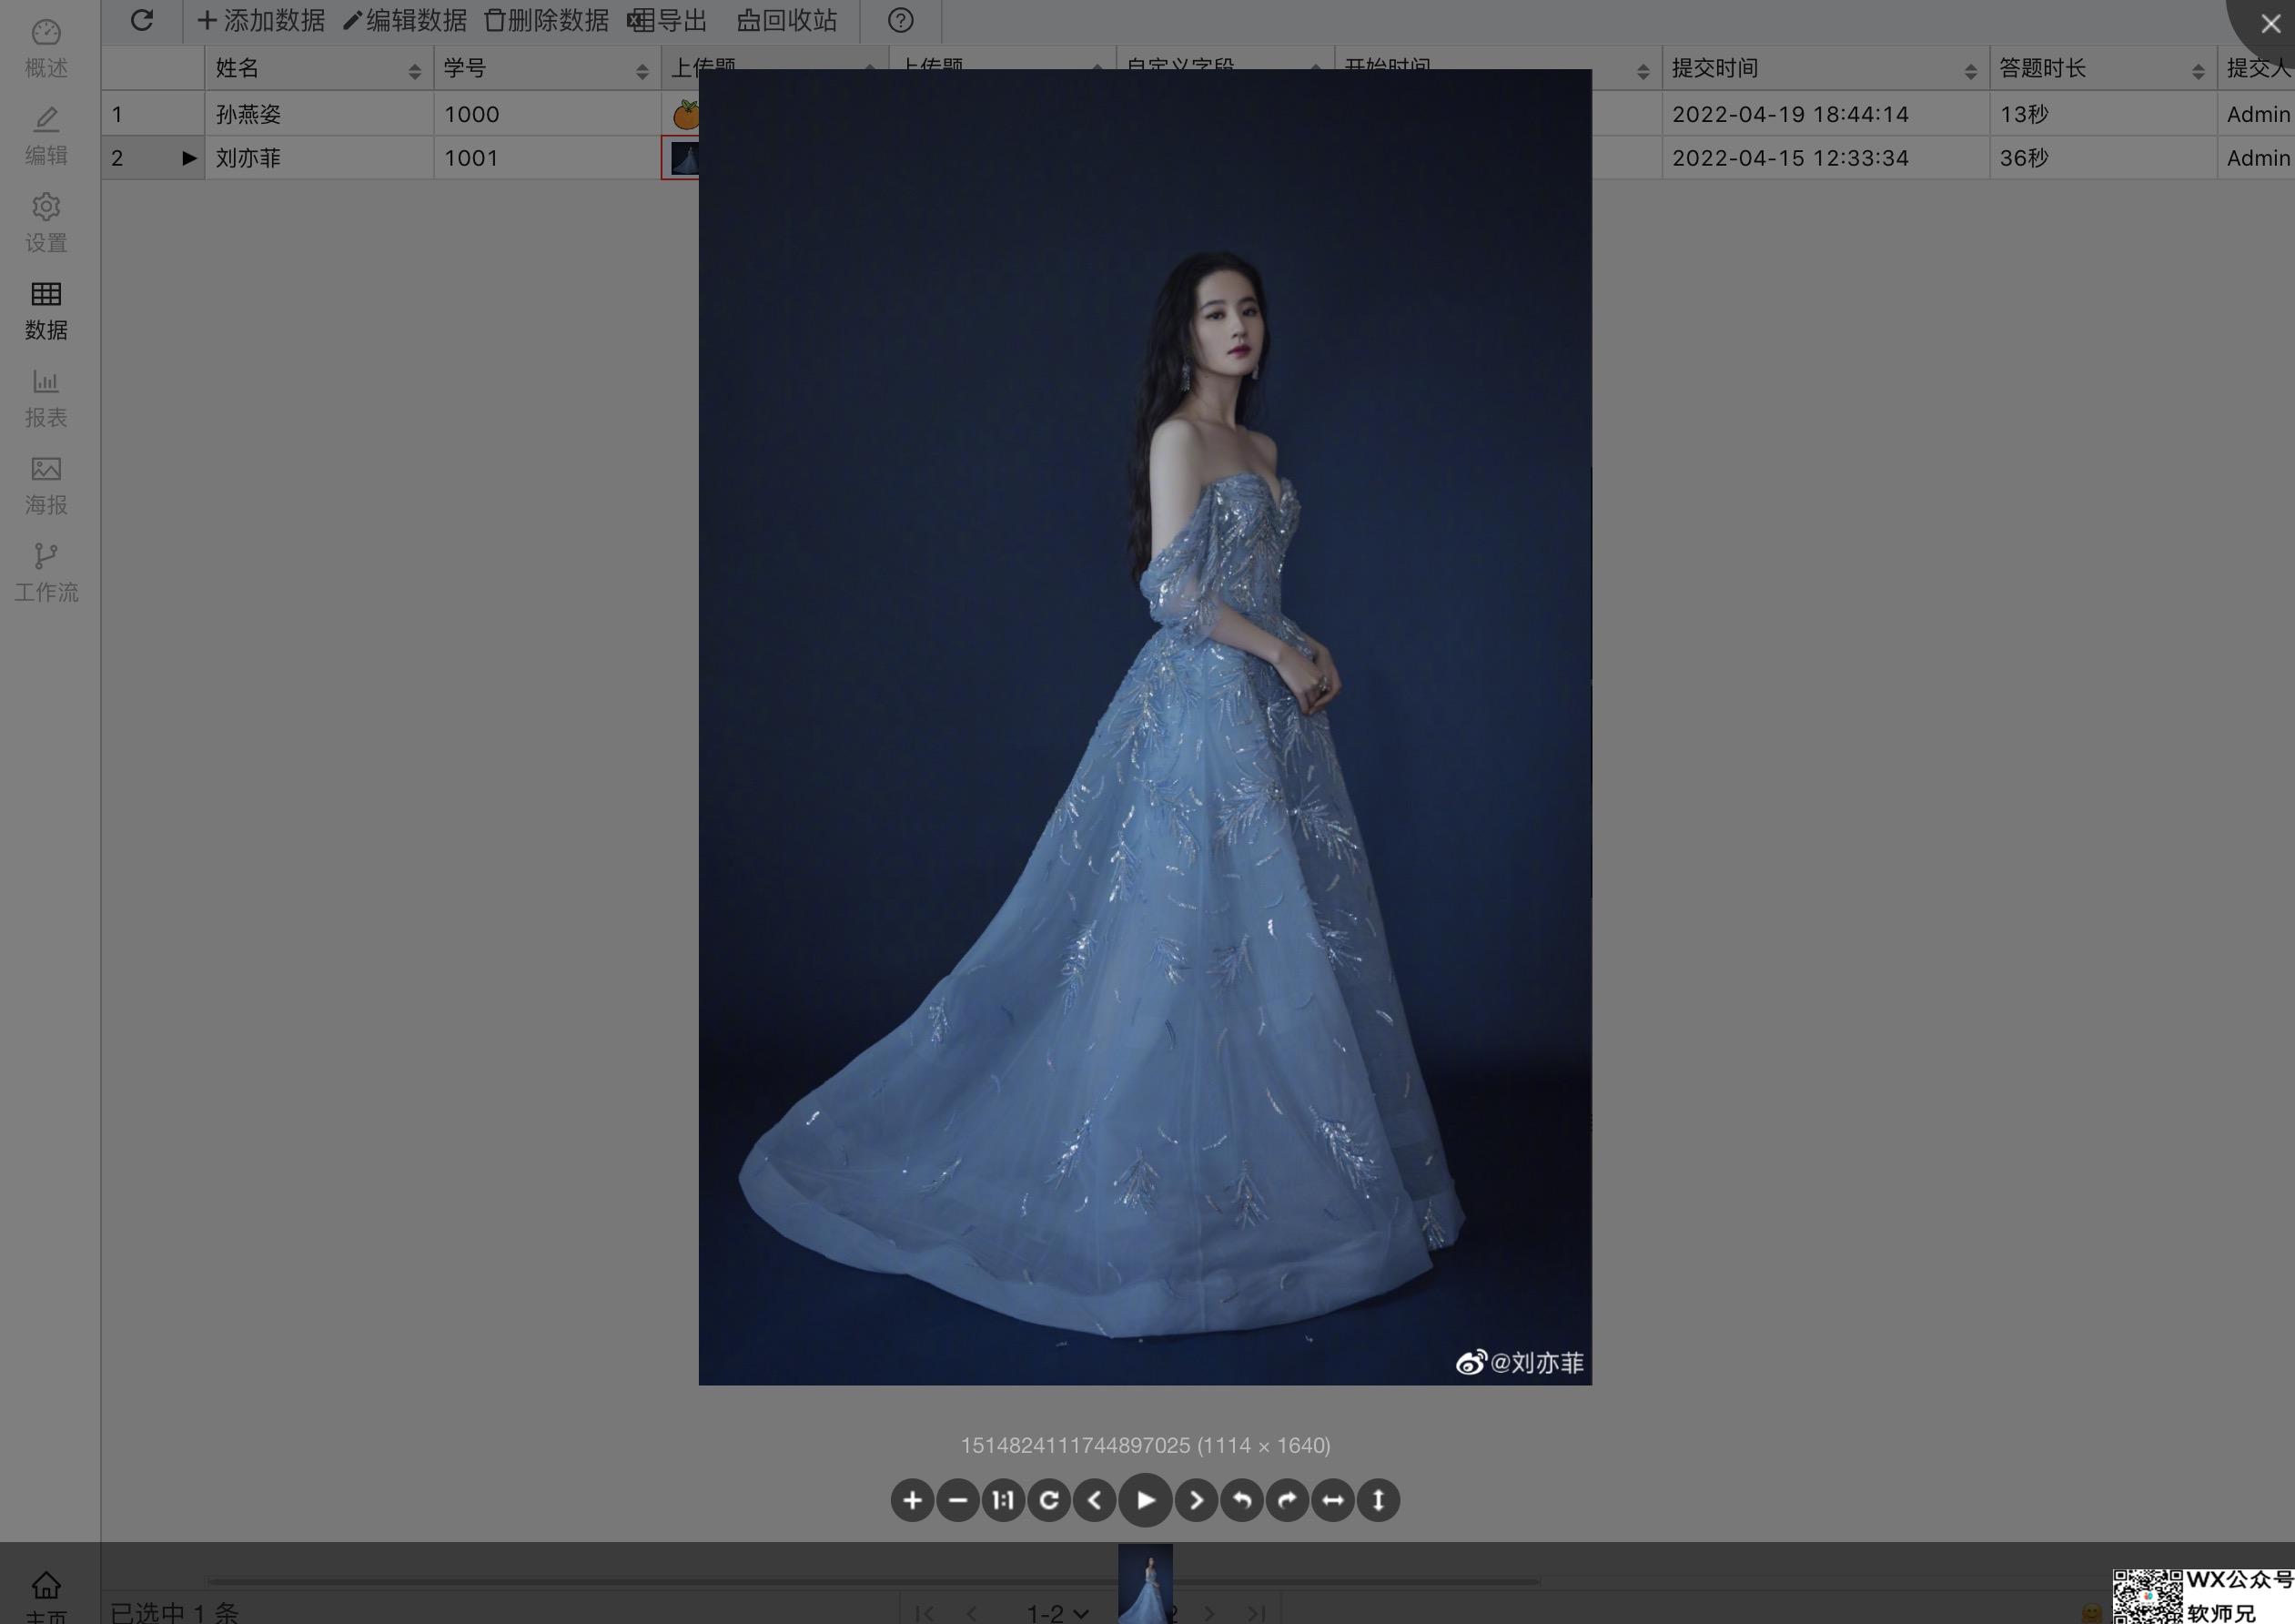
Task: Sort by the 提交时间 column arrows
Action: [x=1970, y=71]
